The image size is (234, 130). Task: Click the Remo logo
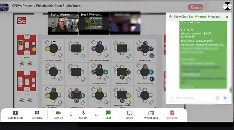click(x=195, y=7)
